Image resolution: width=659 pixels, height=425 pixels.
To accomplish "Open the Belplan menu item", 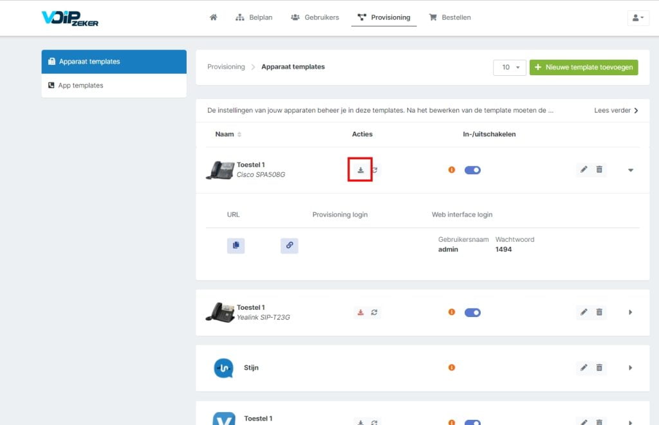I will coord(254,17).
